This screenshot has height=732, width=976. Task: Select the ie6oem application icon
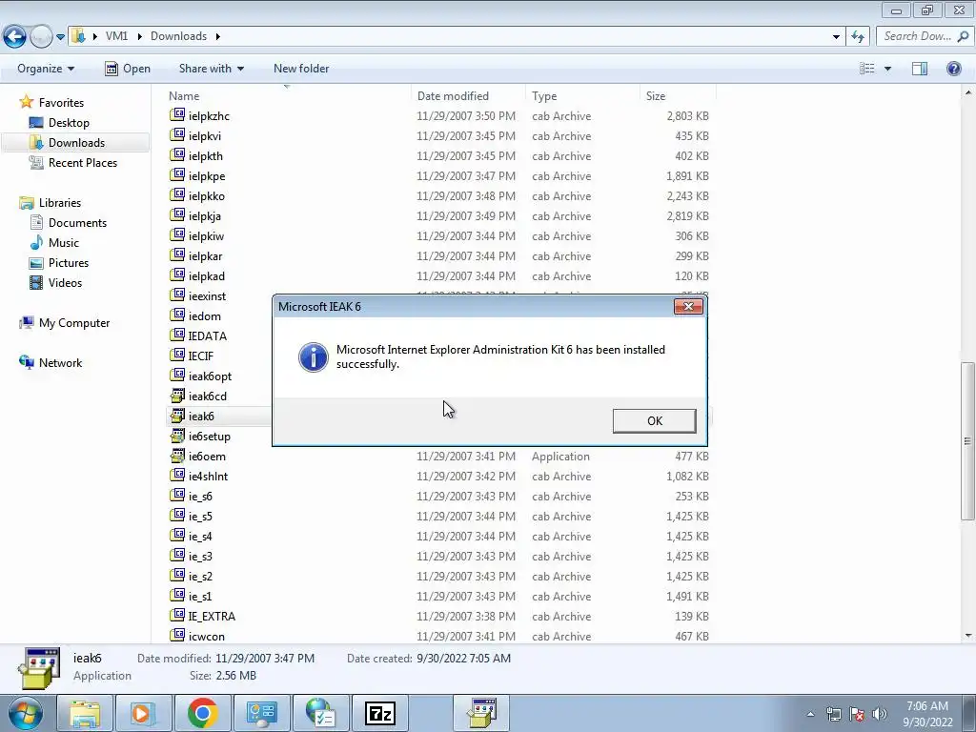pyautogui.click(x=177, y=455)
